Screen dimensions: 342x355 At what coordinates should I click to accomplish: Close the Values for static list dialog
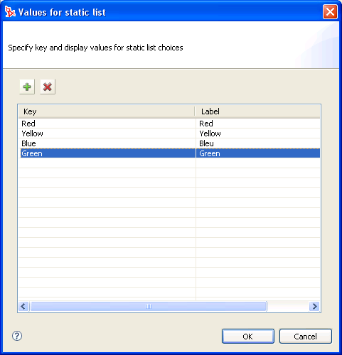tap(330, 11)
